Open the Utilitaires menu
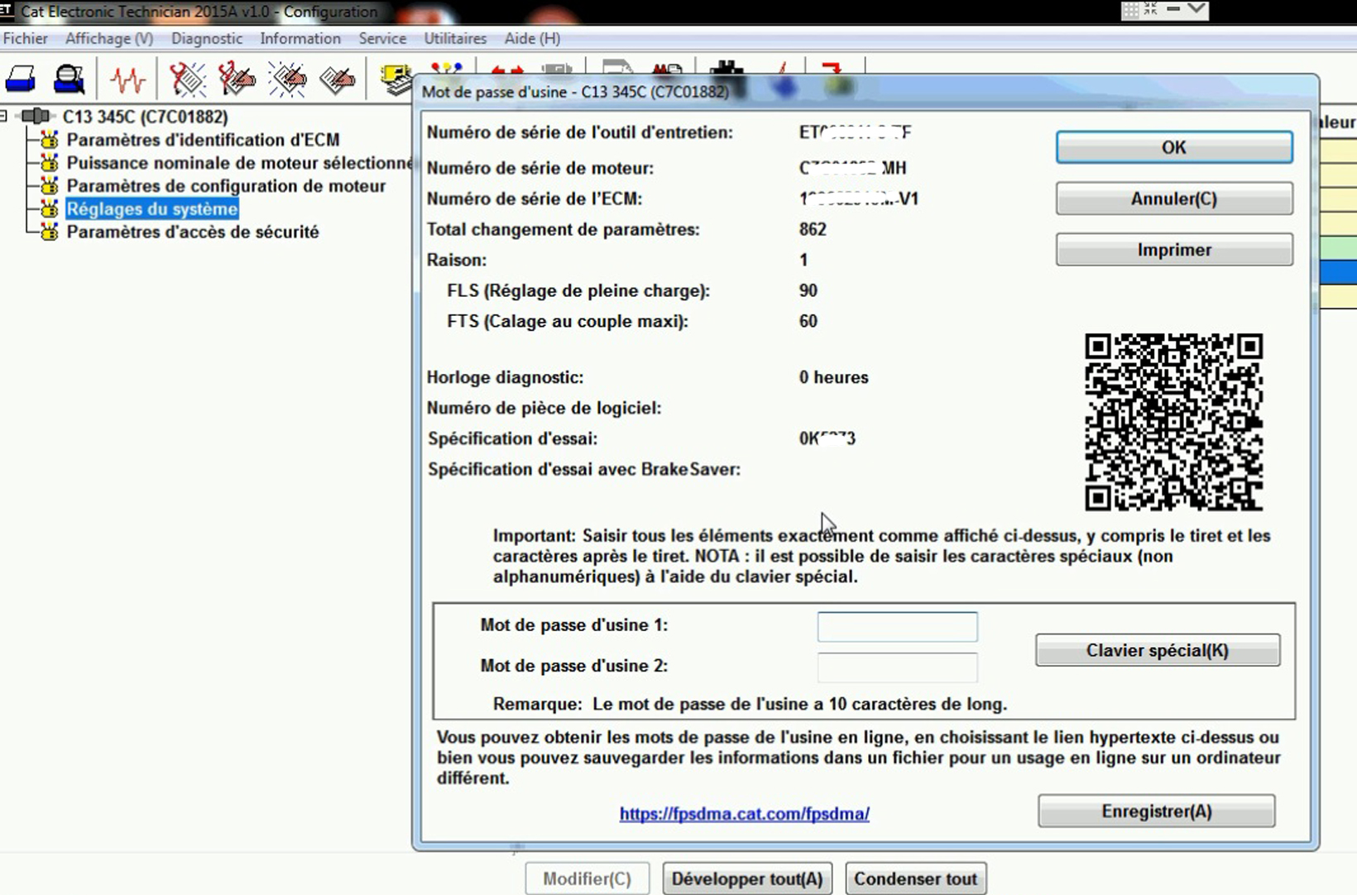Viewport: 1357px width, 895px height. [455, 39]
